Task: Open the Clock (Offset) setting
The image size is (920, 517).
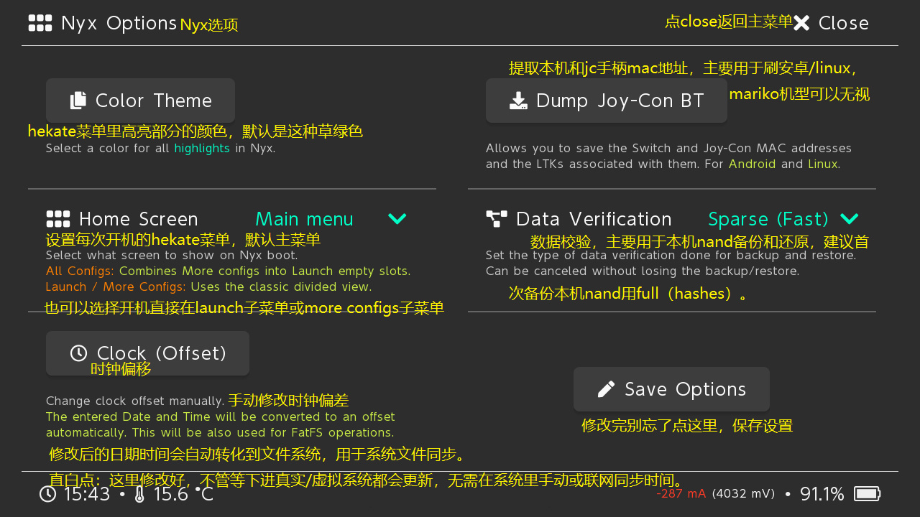Action: pyautogui.click(x=147, y=353)
